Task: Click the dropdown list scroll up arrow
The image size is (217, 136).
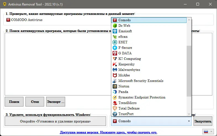Action: point(189,20)
